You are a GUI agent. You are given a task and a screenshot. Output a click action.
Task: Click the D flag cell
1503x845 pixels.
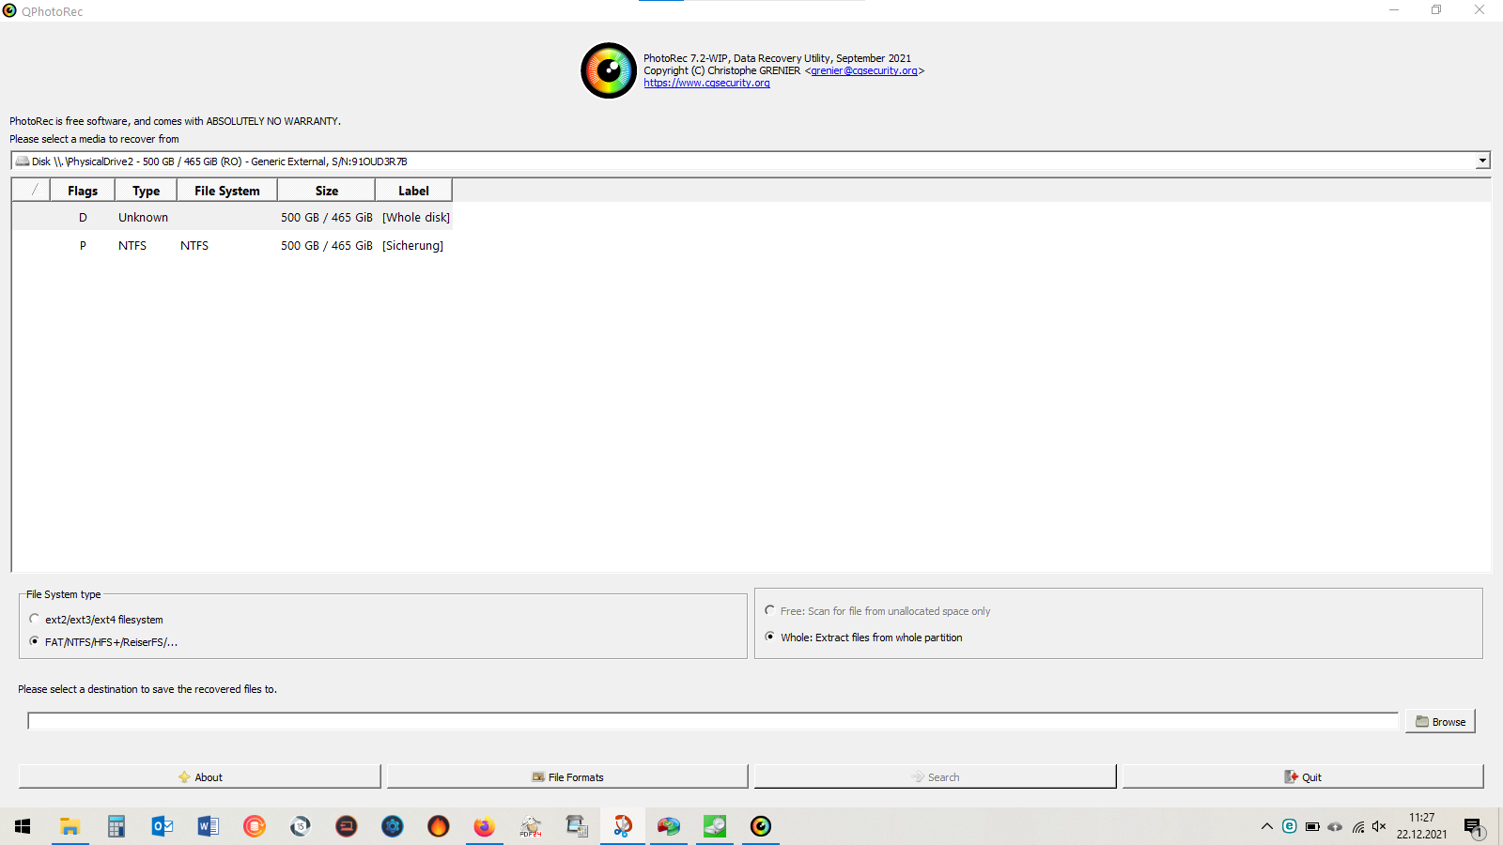pyautogui.click(x=83, y=217)
